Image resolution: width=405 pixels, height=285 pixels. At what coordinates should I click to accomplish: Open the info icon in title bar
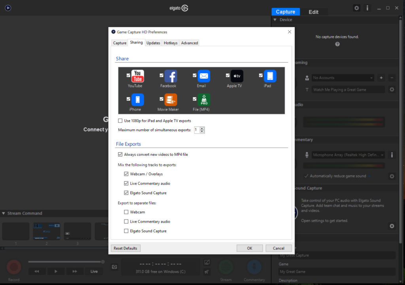[367, 8]
